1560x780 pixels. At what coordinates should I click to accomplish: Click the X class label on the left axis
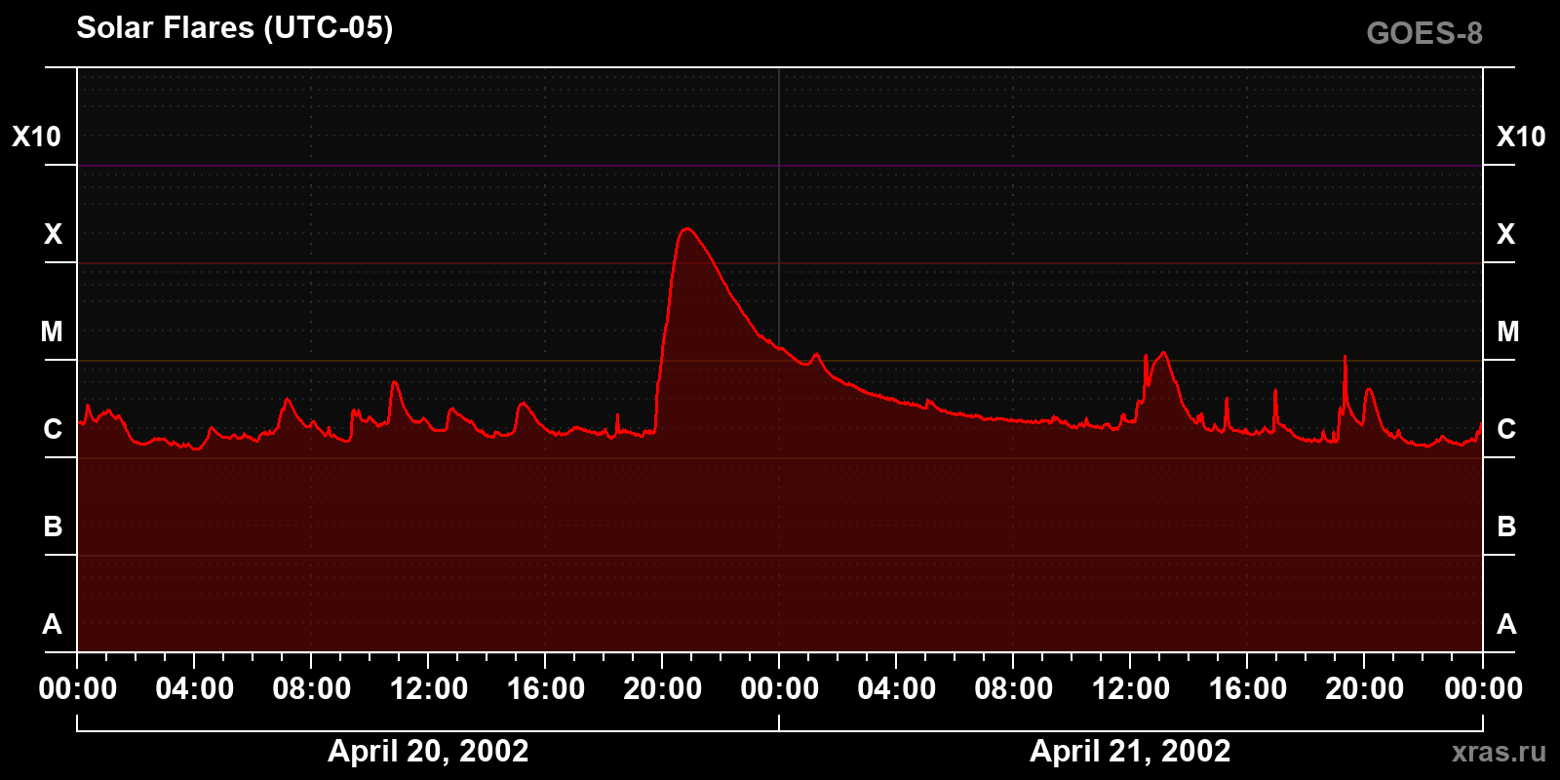53,234
